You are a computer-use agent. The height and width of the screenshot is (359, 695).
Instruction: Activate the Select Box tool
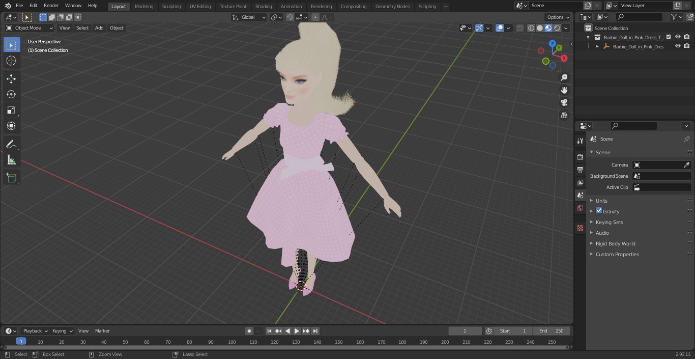(x=11, y=45)
